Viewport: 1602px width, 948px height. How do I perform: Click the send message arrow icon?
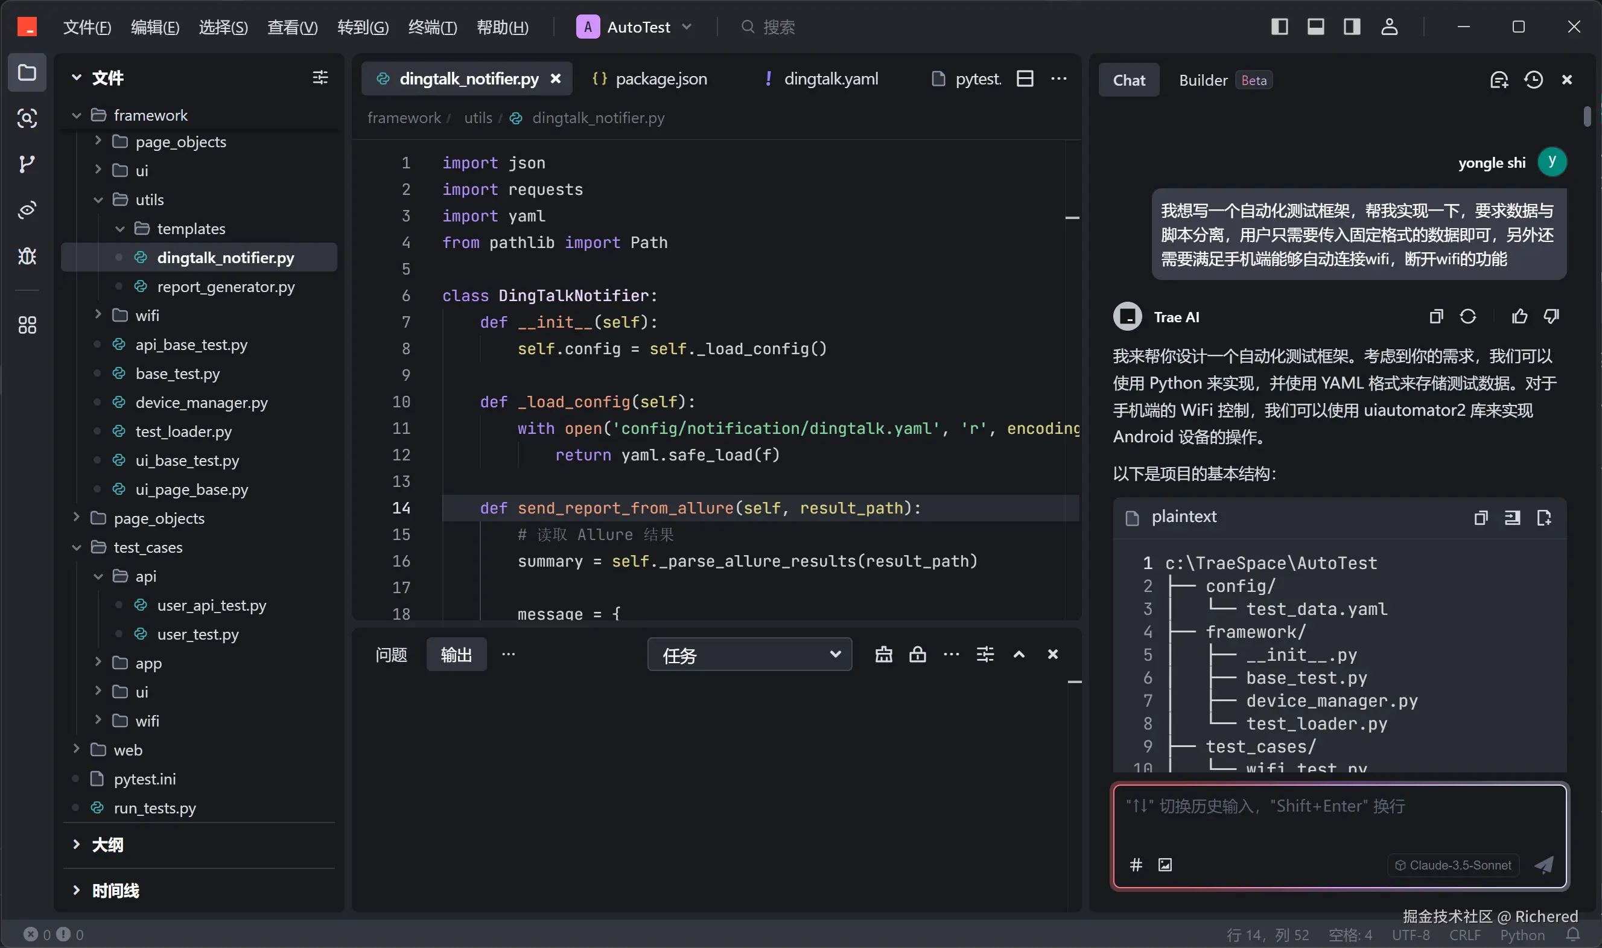coord(1544,864)
